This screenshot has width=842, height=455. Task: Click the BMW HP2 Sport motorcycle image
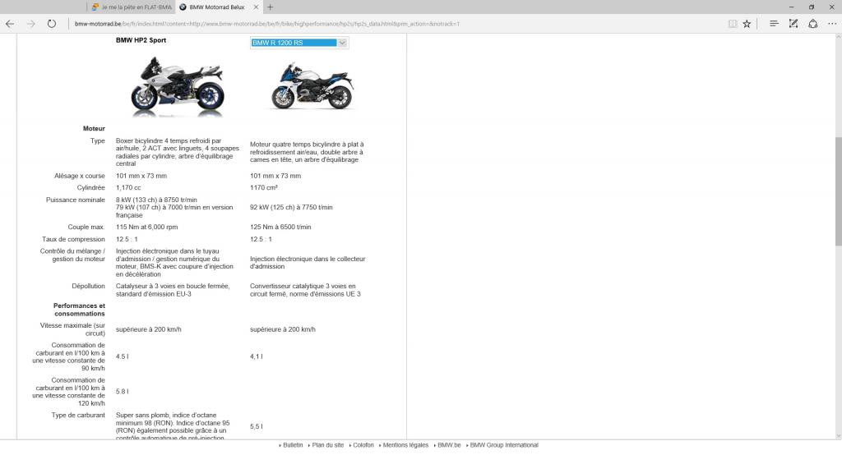pyautogui.click(x=178, y=86)
